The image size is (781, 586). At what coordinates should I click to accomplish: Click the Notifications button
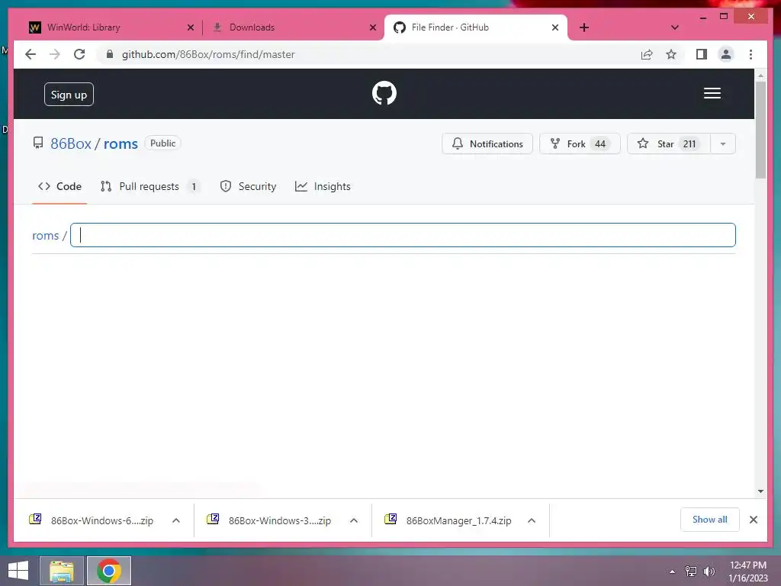click(x=487, y=144)
